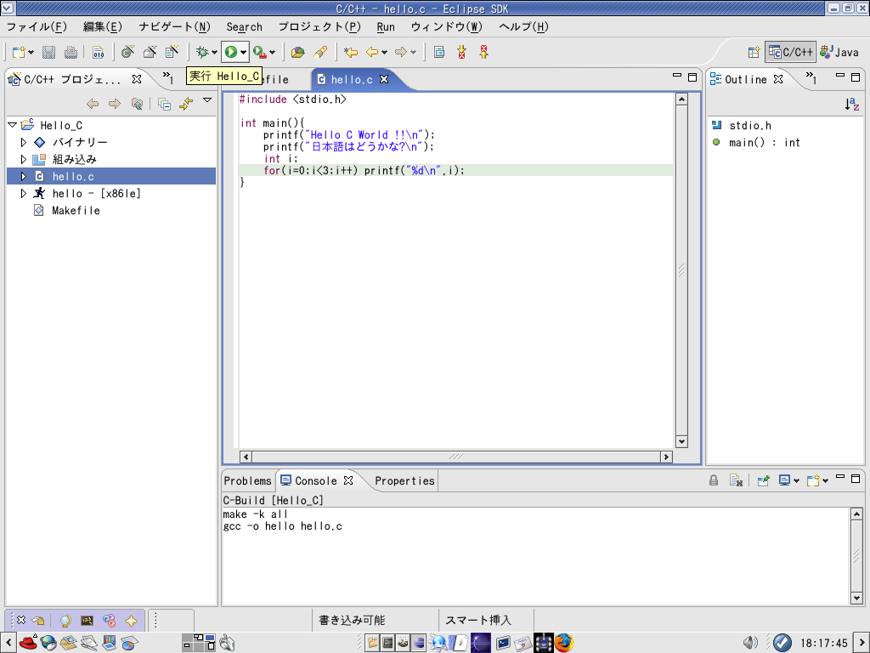Viewport: 870px width, 653px height.
Task: Select stdio.h in the Outline
Action: 750,126
